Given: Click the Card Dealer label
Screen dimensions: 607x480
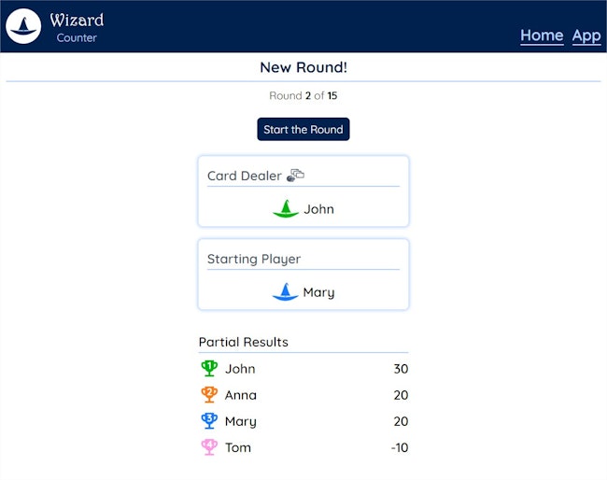Looking at the screenshot, I should point(245,176).
